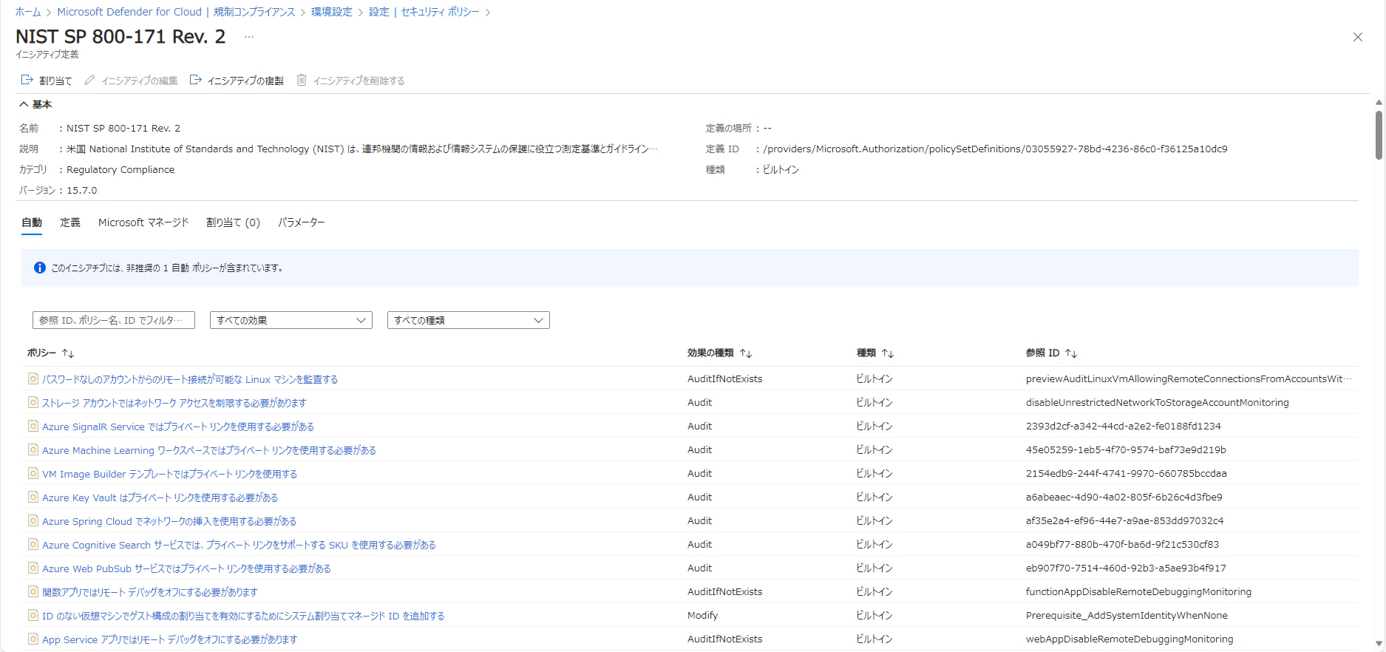Open policy Azure Key Vault はプライベート リンクを使用する必要がある

[160, 498]
